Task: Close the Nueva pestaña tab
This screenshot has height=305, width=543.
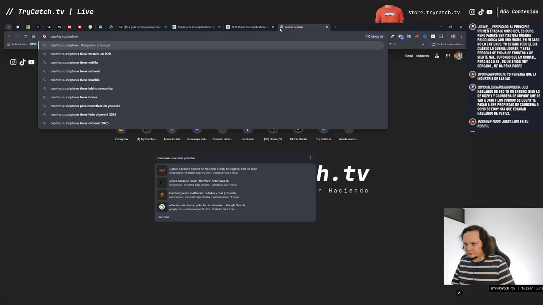Action: (327, 27)
